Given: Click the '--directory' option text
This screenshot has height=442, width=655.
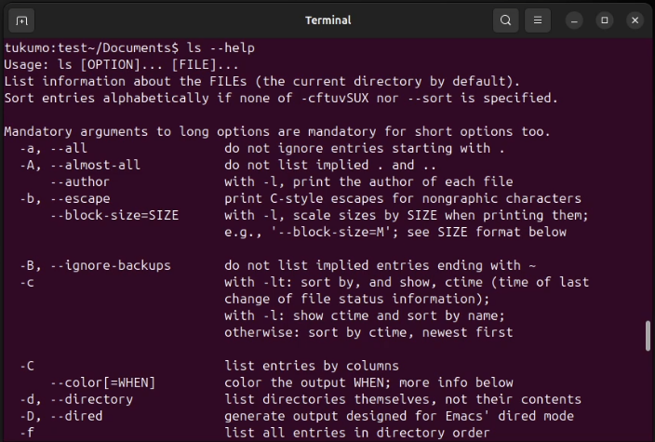Looking at the screenshot, I should coord(91,399).
